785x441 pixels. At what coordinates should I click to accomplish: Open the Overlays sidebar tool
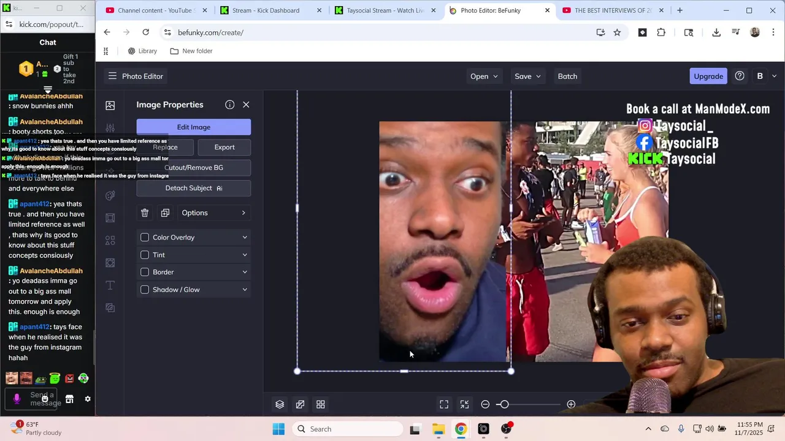click(x=110, y=263)
